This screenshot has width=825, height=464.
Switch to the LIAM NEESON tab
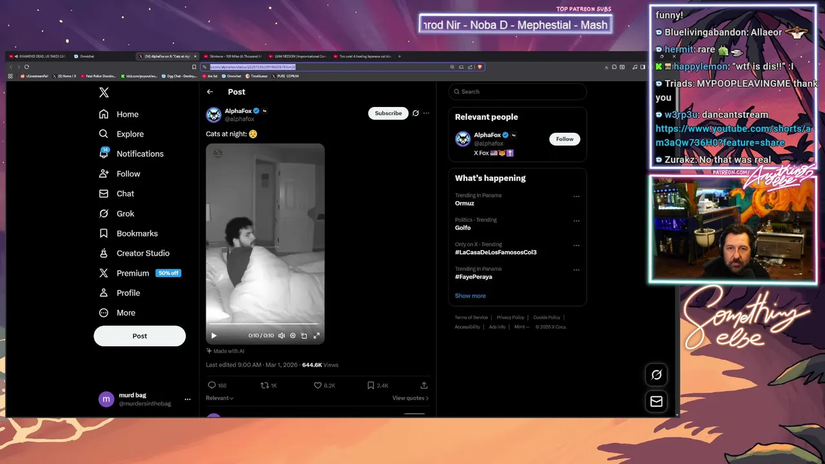click(x=296, y=57)
